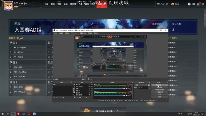Screen dimensions: 206x116
Task: Remove the selected scene with the minus icon
Action: (x=57, y=97)
